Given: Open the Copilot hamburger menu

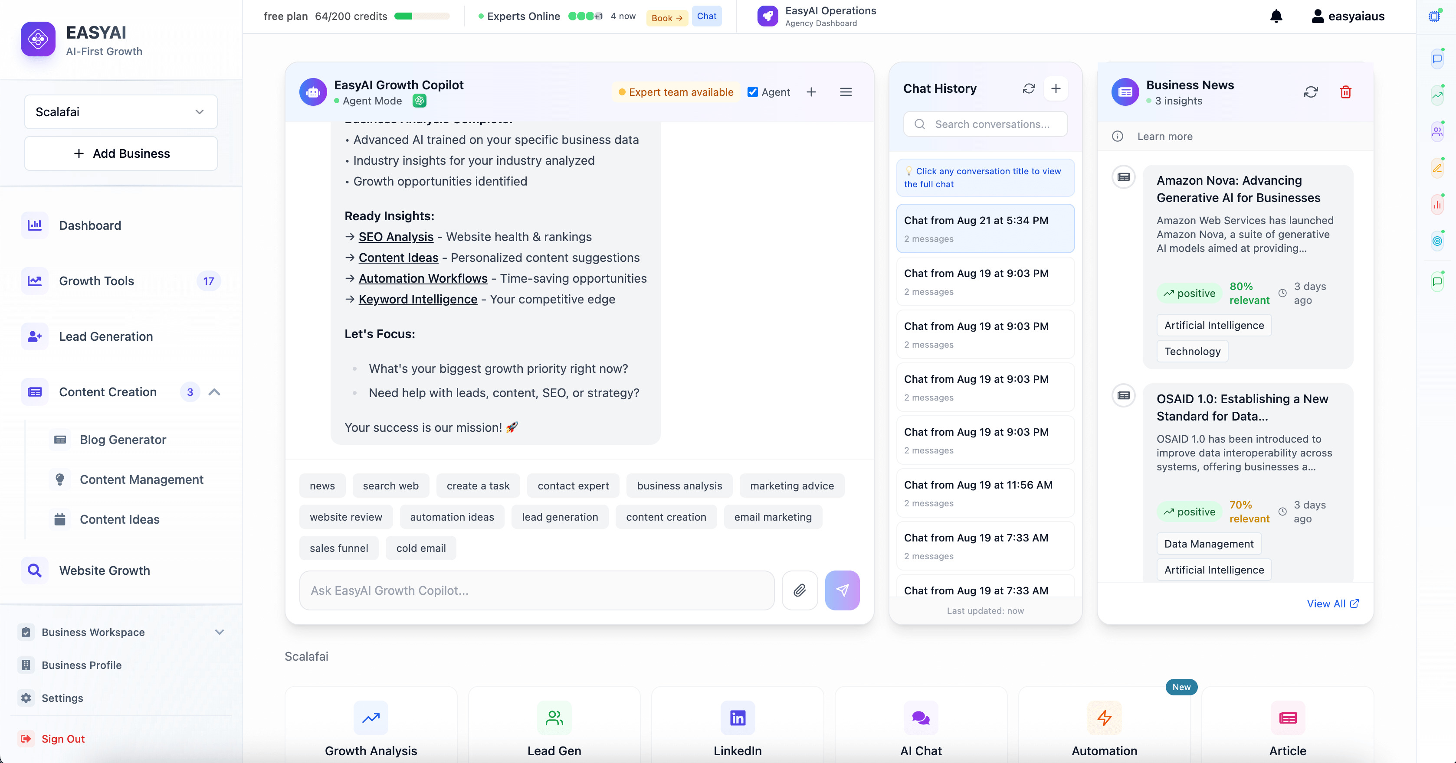Looking at the screenshot, I should tap(846, 92).
